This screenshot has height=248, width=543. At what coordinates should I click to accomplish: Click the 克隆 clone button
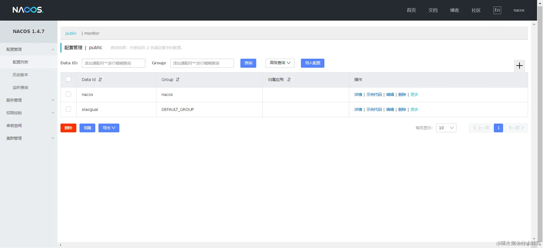tap(87, 128)
